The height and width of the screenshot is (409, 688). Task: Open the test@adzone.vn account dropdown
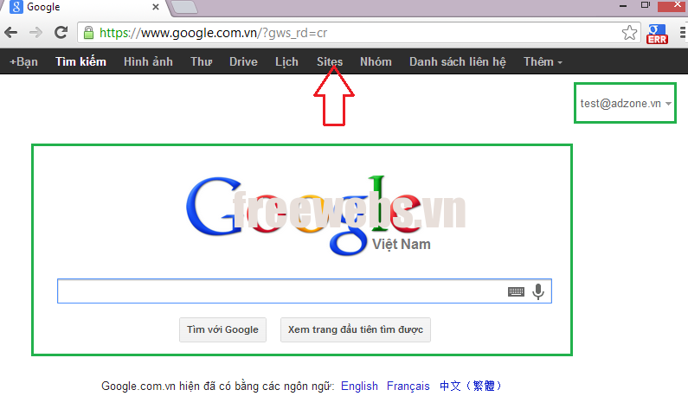tap(625, 104)
